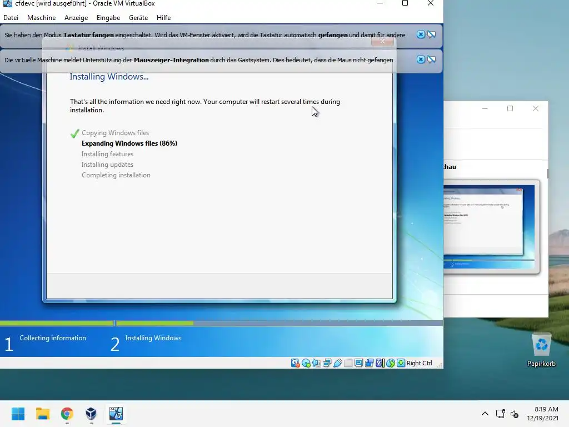Click the 'Installing Windows...' heading
Image resolution: width=569 pixels, height=427 pixels.
pyautogui.click(x=109, y=77)
